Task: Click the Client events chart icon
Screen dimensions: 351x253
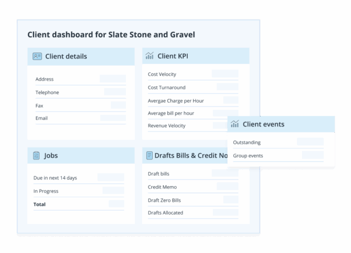Action: tap(235, 124)
